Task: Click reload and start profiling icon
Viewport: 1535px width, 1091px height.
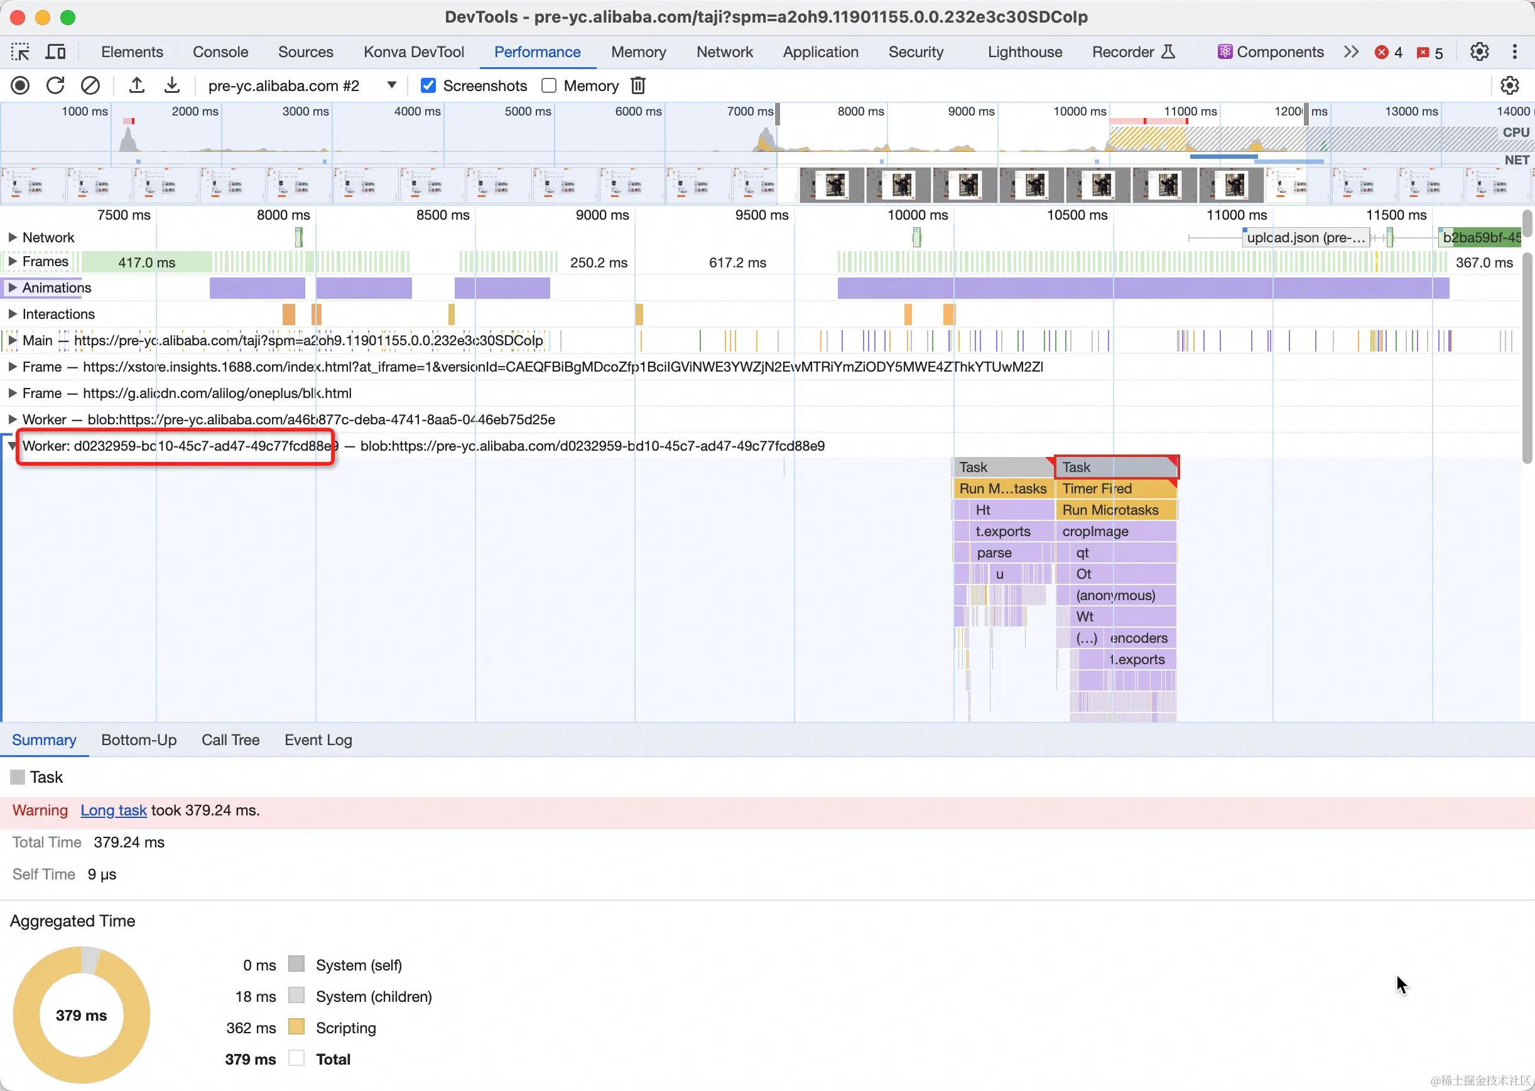Action: (55, 85)
